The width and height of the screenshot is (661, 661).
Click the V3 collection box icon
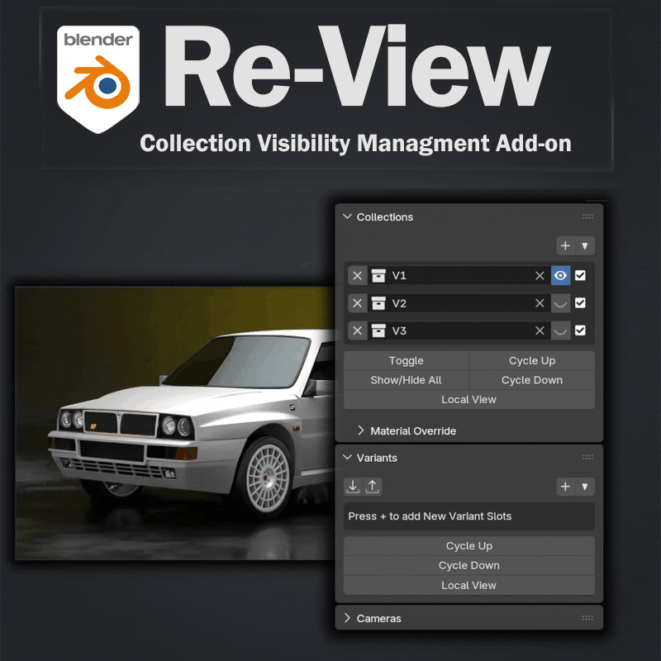(x=378, y=330)
